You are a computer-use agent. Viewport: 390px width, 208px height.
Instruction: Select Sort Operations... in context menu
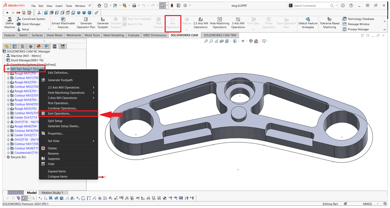click(59, 114)
